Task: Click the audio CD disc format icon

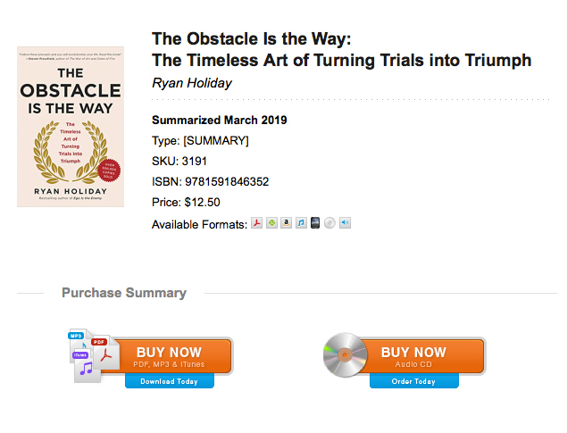Action: point(329,223)
